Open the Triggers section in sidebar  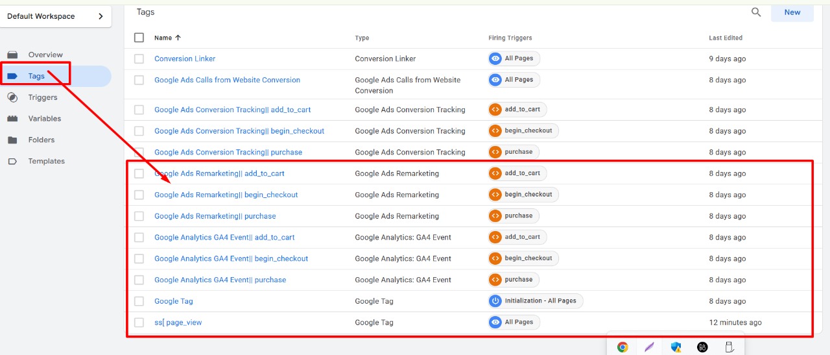(x=43, y=97)
